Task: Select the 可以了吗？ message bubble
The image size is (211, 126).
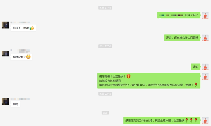Action: coord(179,15)
